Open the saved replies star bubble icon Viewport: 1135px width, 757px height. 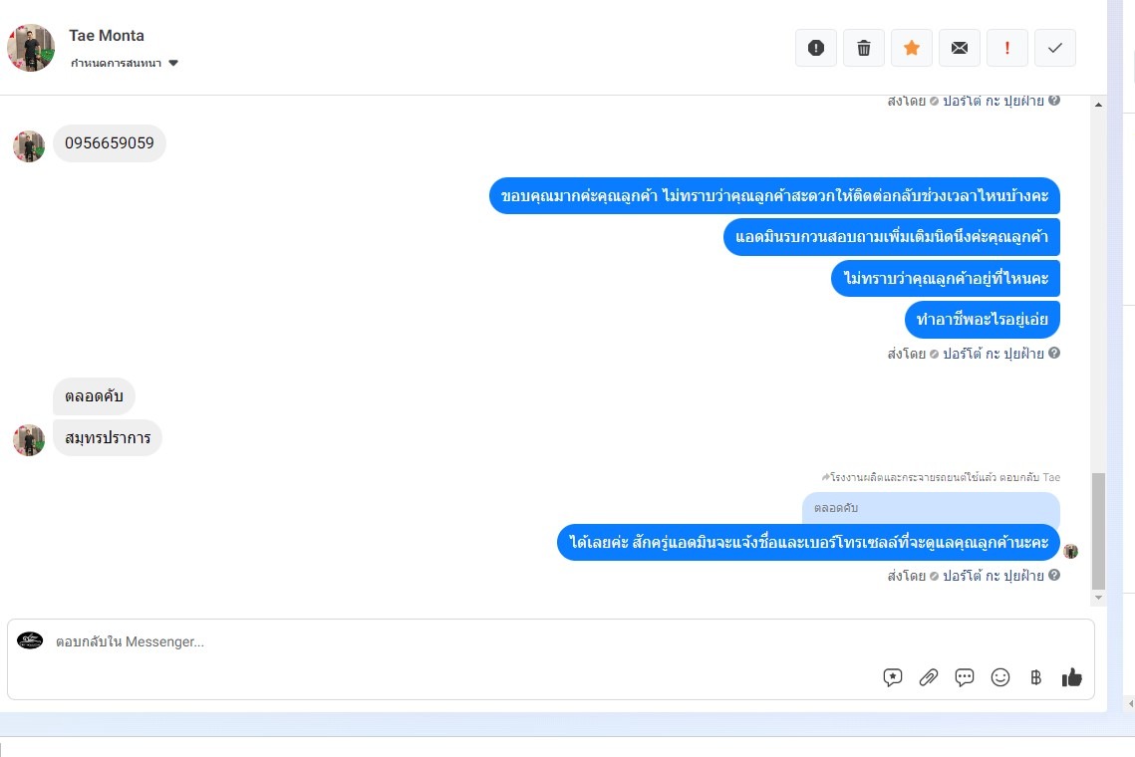[893, 677]
